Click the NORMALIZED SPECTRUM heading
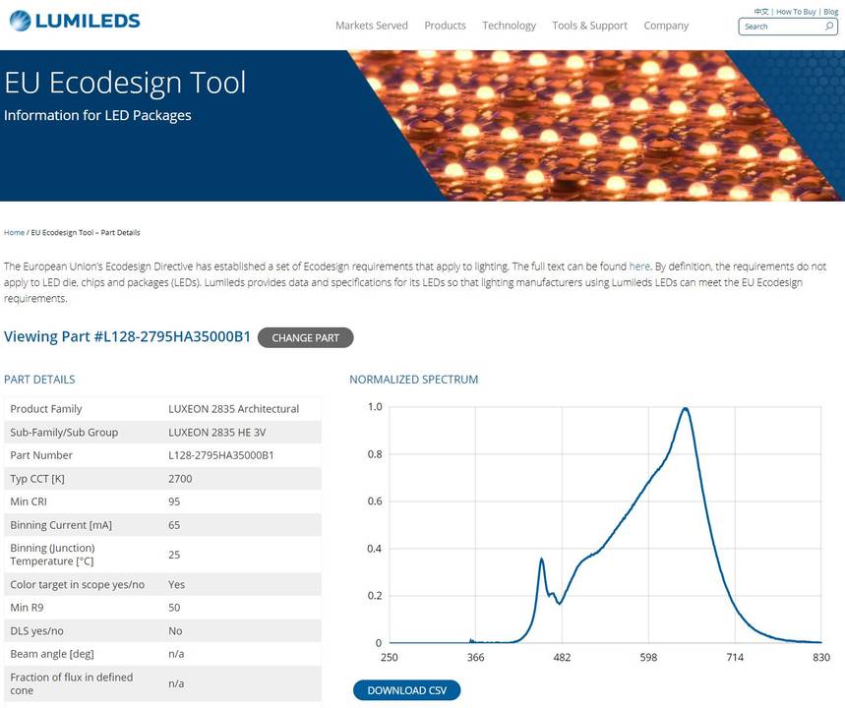The height and width of the screenshot is (708, 845). tap(413, 380)
